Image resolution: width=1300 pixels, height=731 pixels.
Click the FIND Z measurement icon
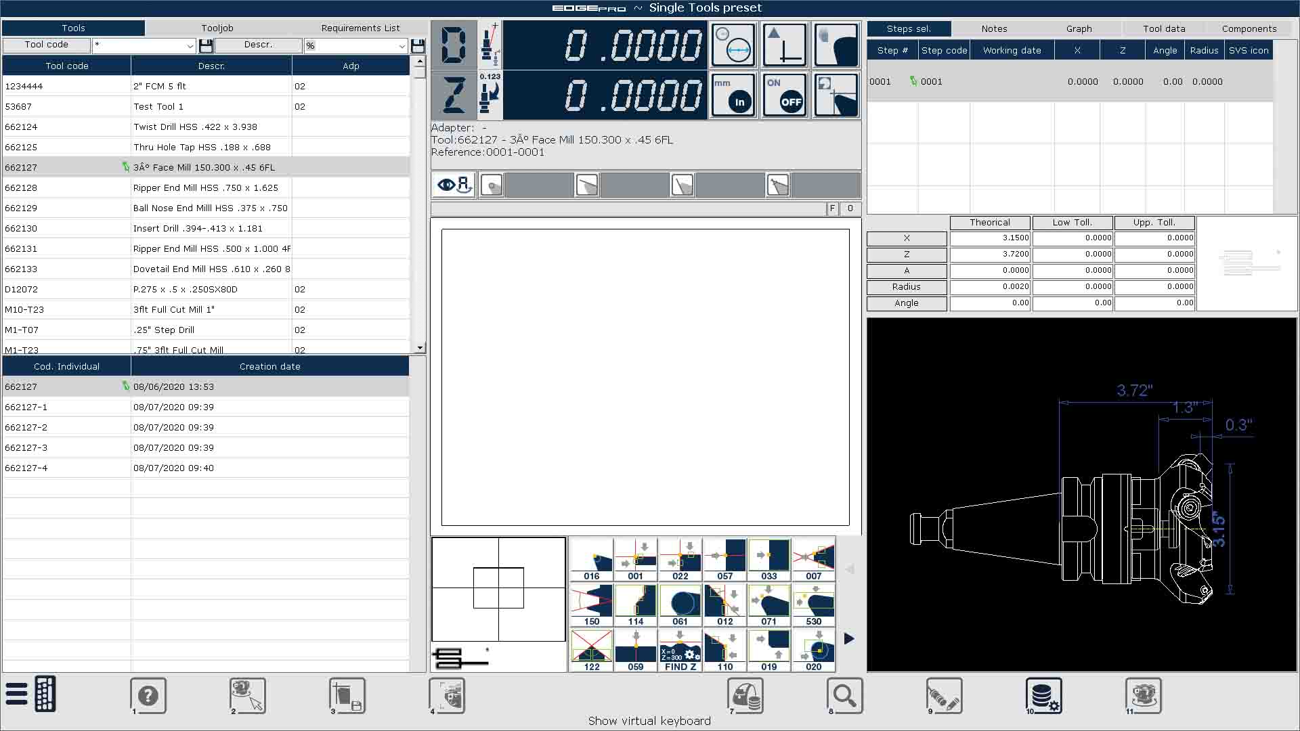coord(680,650)
